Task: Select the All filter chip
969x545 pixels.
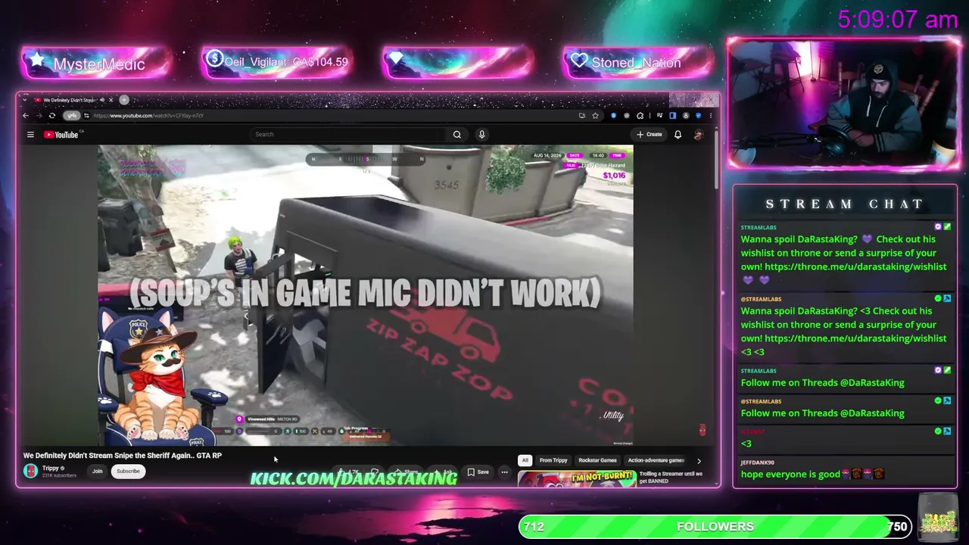Action: [x=525, y=460]
